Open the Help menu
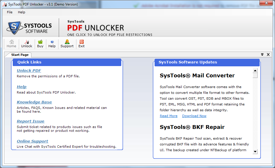The width and height of the screenshot is (275, 168). 21,12
